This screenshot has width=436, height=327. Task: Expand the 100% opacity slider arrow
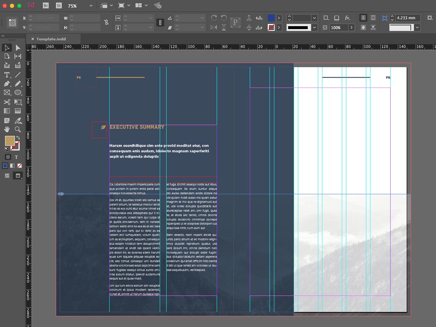(351, 28)
